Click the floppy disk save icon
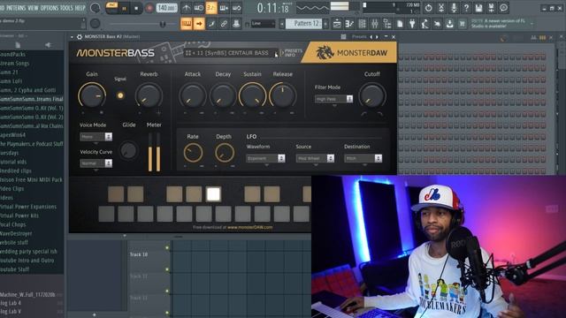Image resolution: width=566 pixels, height=318 pixels. [x=478, y=8]
